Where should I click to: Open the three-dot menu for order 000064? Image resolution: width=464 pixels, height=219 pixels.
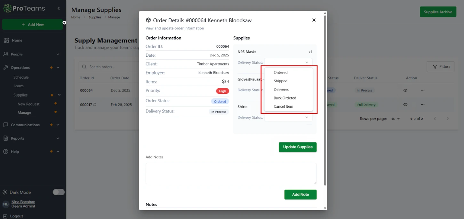tap(422, 90)
